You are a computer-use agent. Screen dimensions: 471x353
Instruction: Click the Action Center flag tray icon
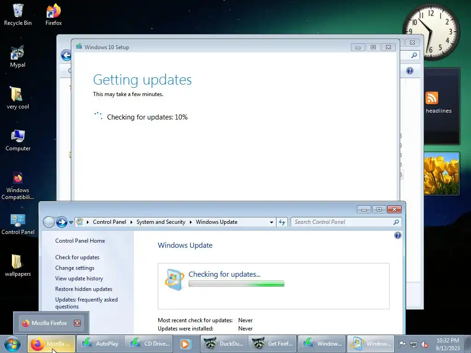[402, 344]
